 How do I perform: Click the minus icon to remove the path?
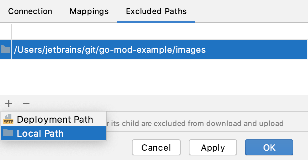[26, 103]
